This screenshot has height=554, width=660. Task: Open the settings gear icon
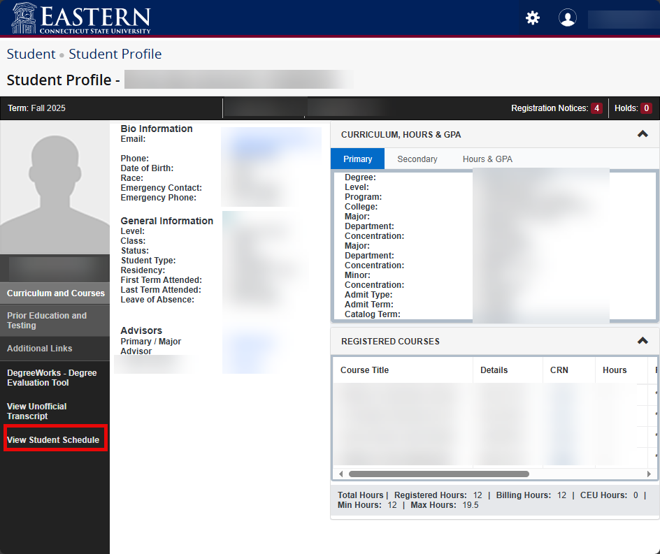click(533, 18)
